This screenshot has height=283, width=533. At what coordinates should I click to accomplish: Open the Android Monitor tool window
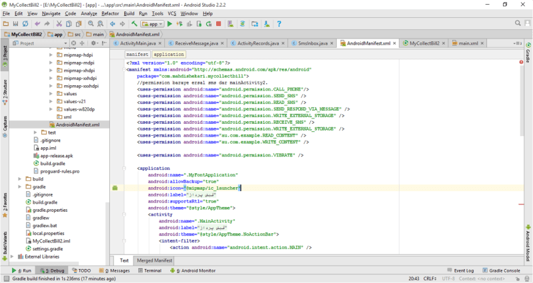[193, 270]
